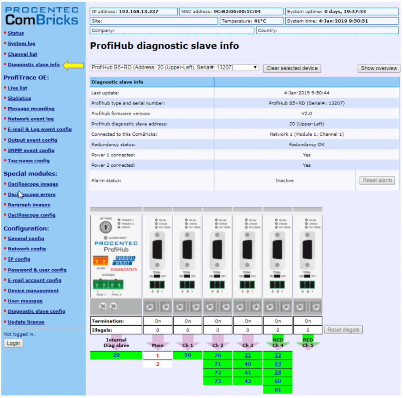The image size is (403, 398).
Task: Click the POWER 1 LED on the head station
Action: (119, 219)
